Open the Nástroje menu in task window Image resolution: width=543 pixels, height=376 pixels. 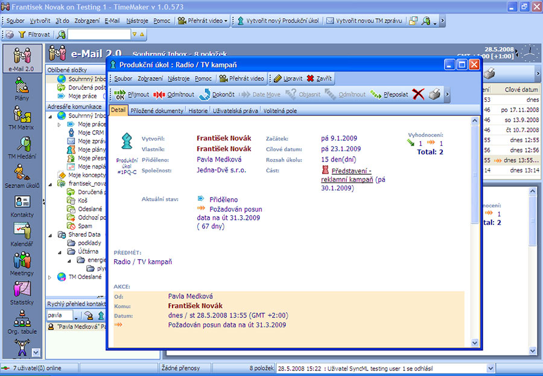point(179,78)
